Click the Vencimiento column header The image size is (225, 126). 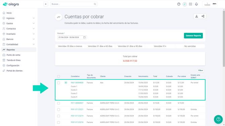[x=143, y=76]
